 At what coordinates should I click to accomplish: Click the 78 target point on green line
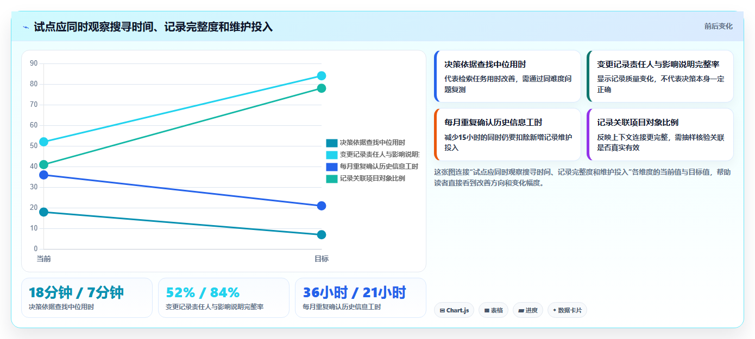[x=322, y=88]
